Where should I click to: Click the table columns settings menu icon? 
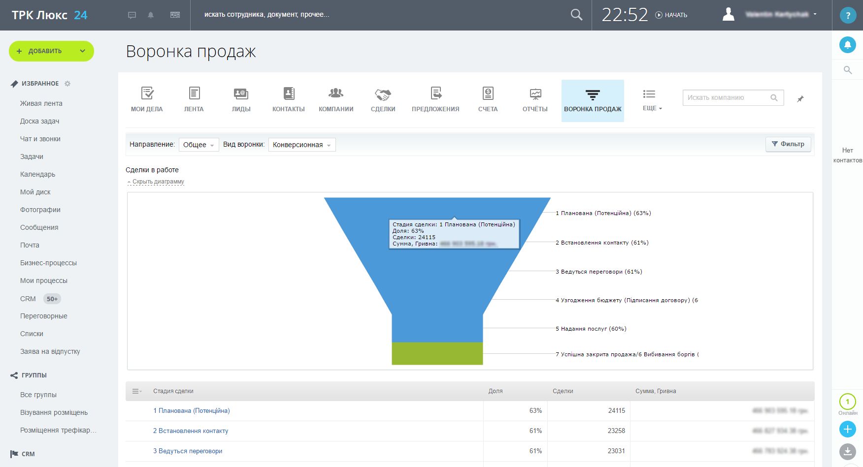137,391
